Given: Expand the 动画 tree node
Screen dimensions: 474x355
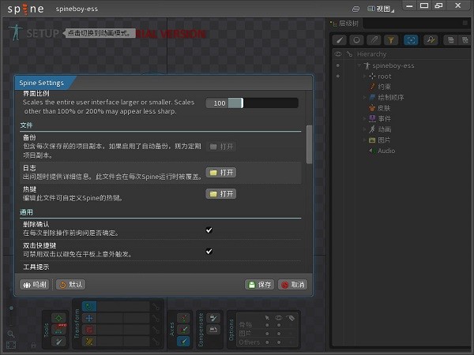Looking at the screenshot, I should (x=364, y=129).
